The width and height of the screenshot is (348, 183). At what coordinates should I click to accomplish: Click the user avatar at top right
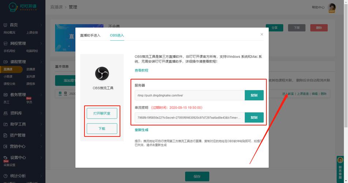pyautogui.click(x=332, y=8)
